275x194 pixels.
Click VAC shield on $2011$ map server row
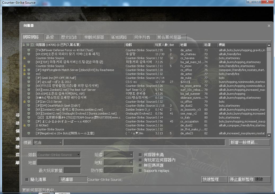29,82
